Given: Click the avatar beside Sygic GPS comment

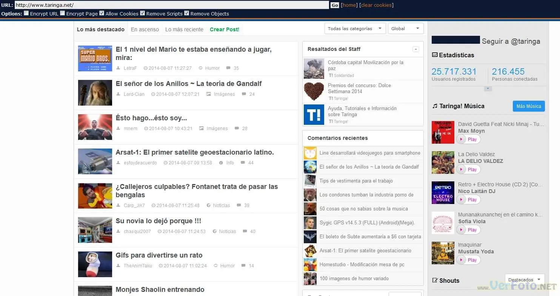Looking at the screenshot, I should [x=310, y=223].
